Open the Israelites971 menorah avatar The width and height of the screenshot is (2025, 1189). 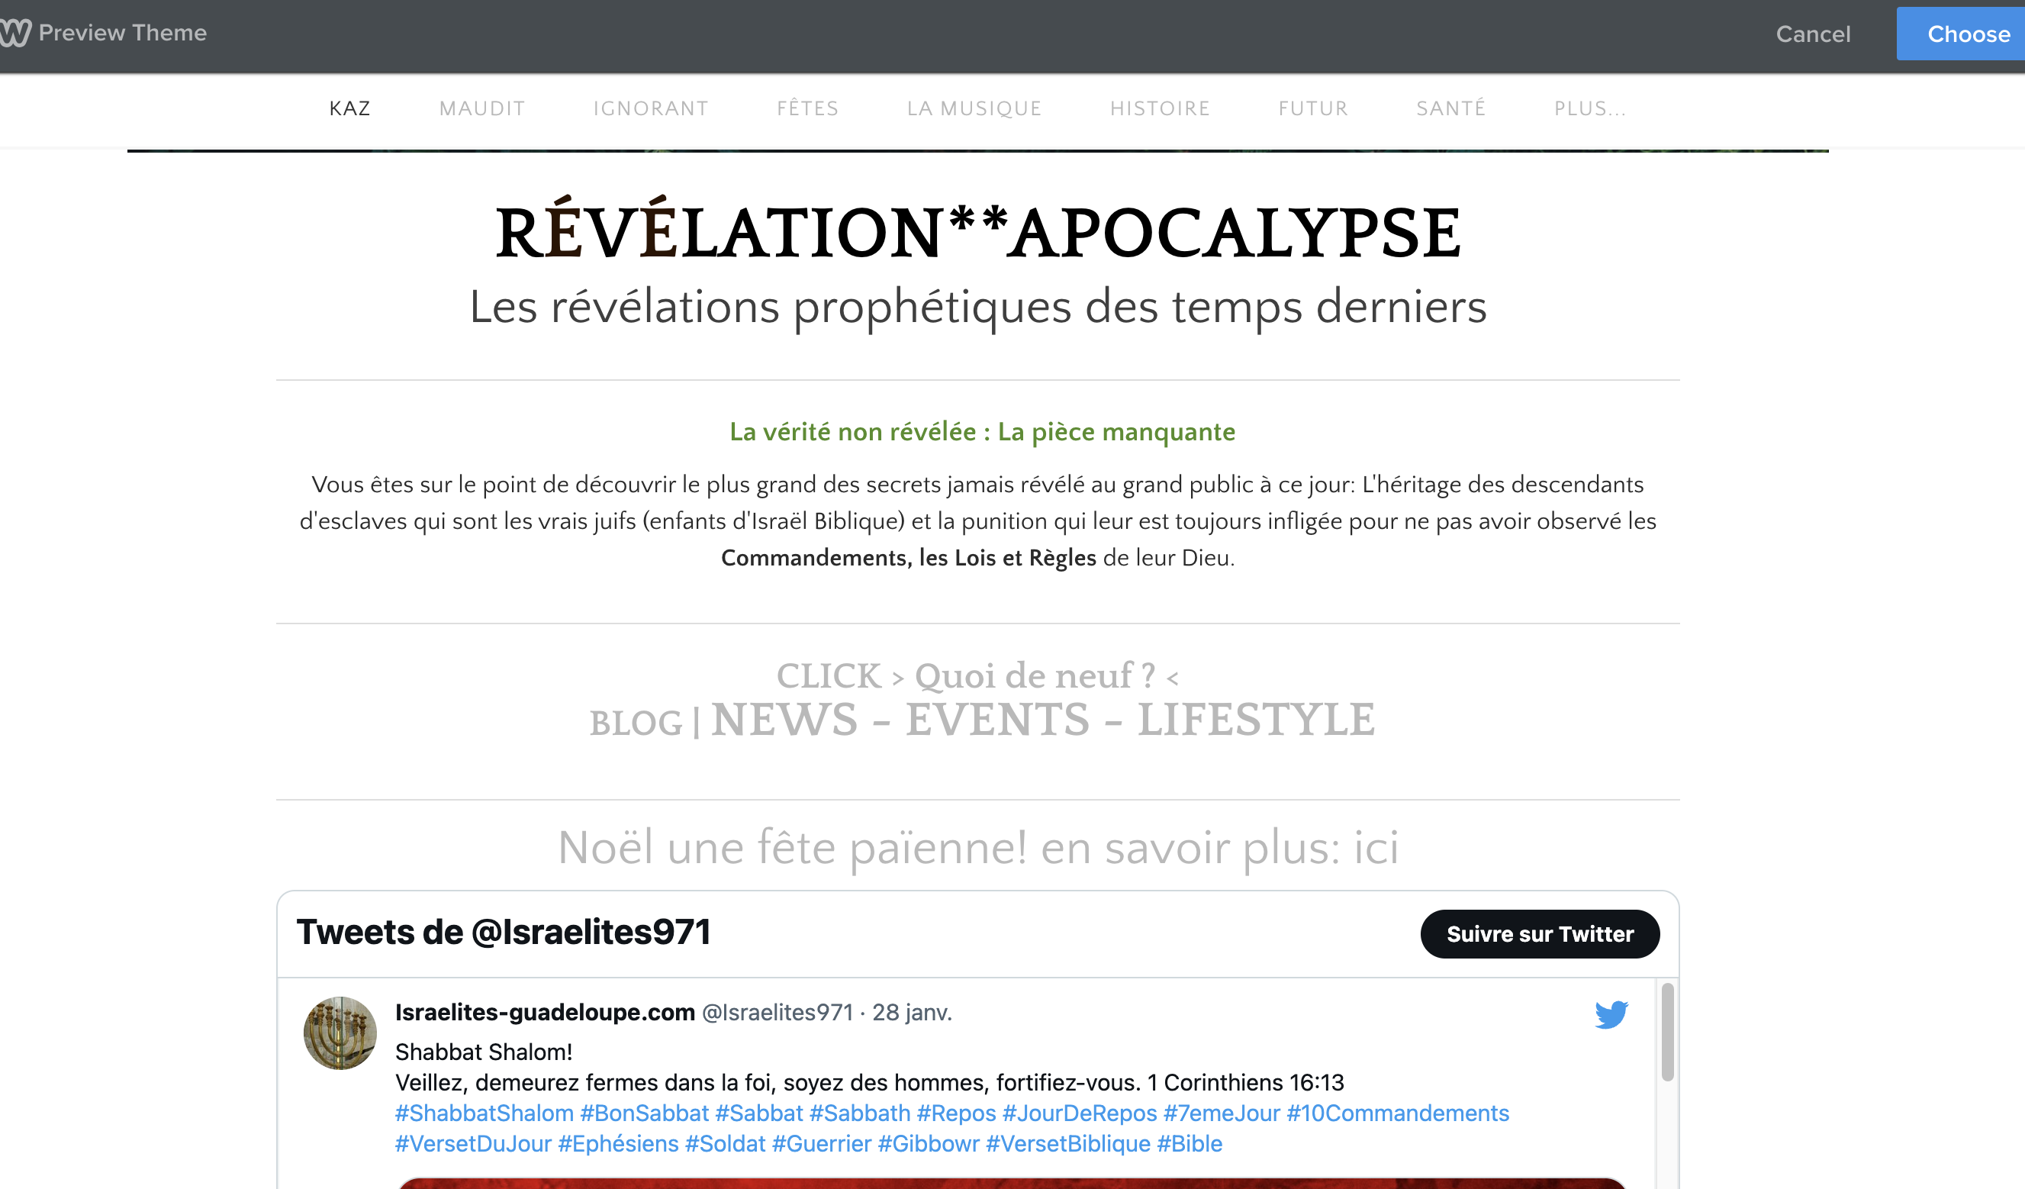click(340, 1033)
